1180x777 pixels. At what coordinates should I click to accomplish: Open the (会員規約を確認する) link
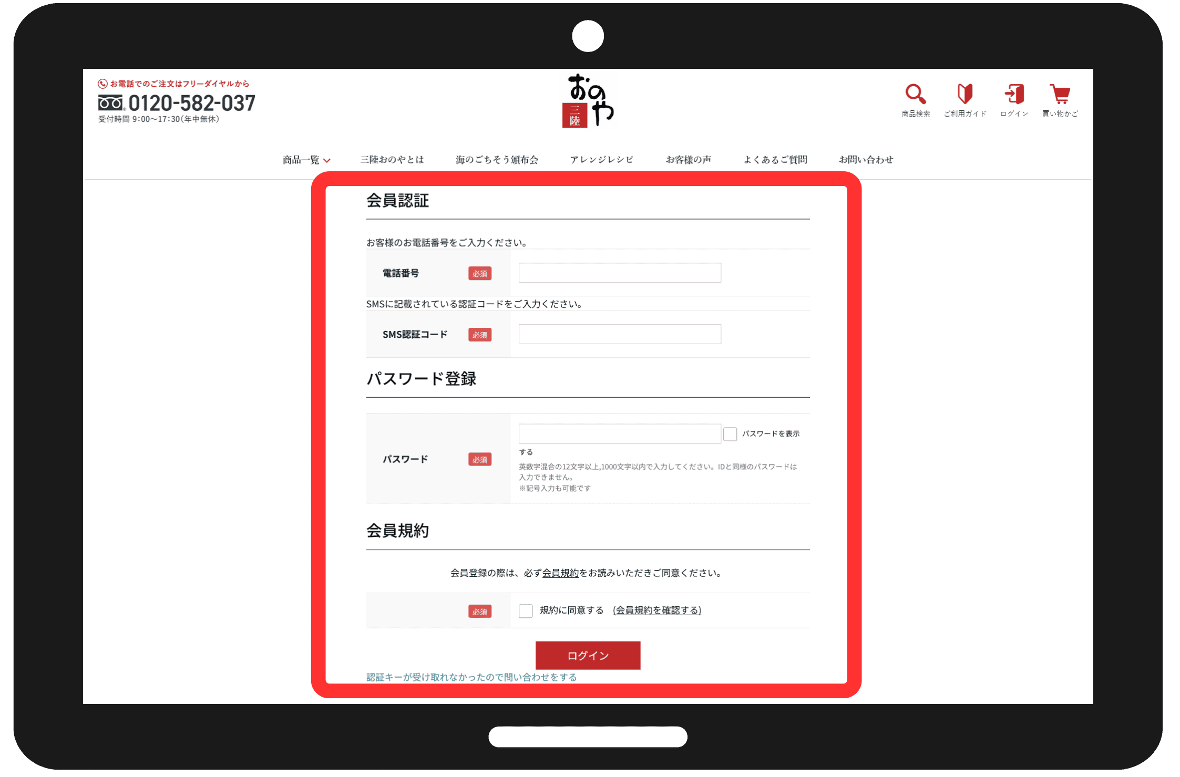(657, 610)
